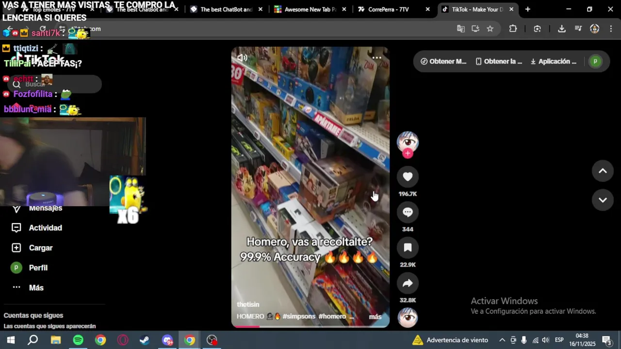This screenshot has width=621, height=349.
Task: Open Opera GX from taskbar
Action: click(x=123, y=340)
